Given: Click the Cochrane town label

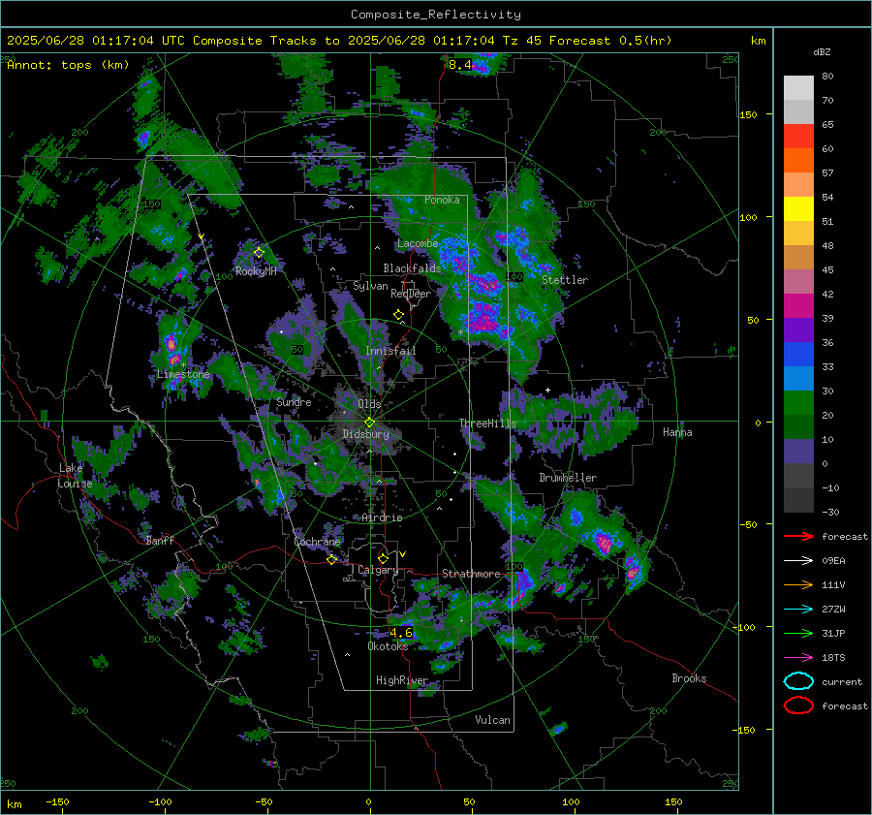Looking at the screenshot, I should (317, 542).
